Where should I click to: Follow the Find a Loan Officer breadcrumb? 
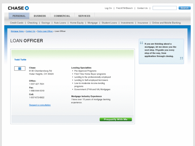coord(45,31)
